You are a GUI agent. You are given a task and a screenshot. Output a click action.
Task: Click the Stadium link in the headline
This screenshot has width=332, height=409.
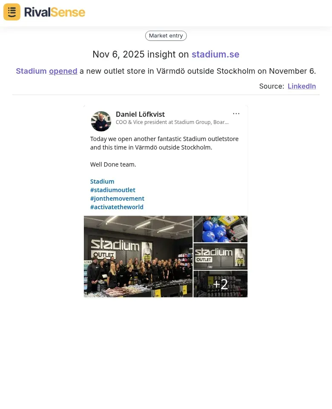point(31,71)
